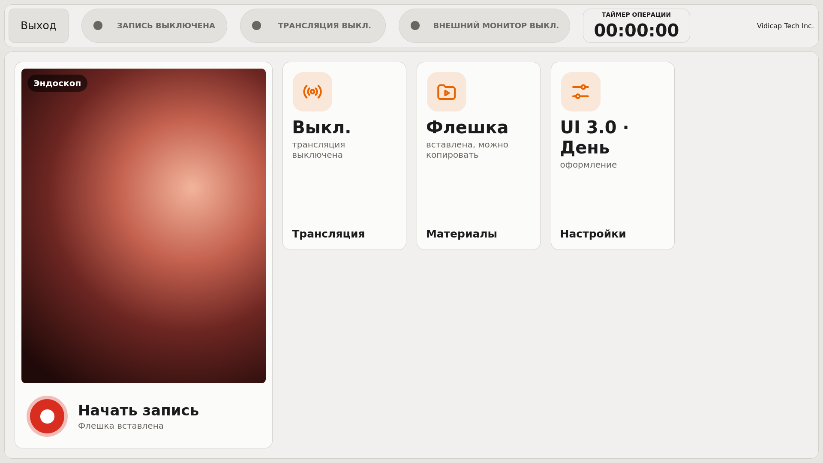823x463 pixels.
Task: Click the Флешка heading
Action: tap(467, 127)
